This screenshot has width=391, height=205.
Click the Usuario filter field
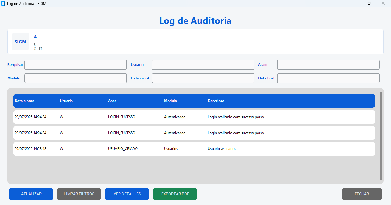point(203,65)
